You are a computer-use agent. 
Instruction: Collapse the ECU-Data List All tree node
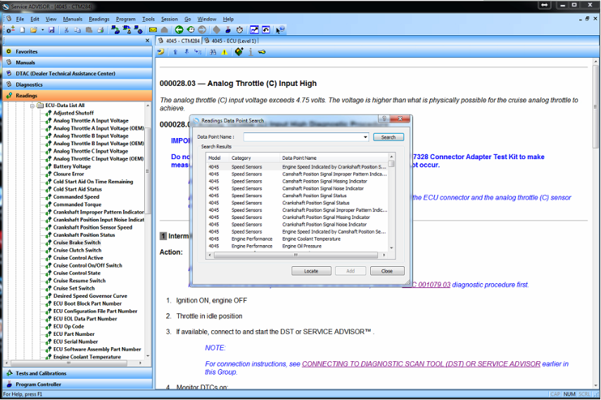pyautogui.click(x=32, y=106)
